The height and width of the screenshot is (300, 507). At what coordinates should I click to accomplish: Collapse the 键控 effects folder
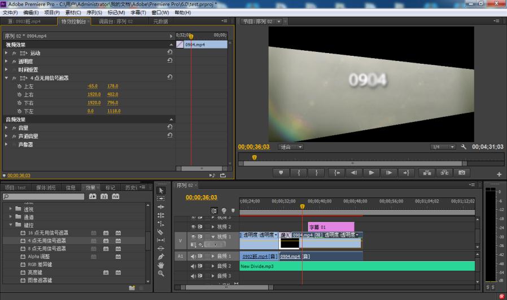[11, 225]
